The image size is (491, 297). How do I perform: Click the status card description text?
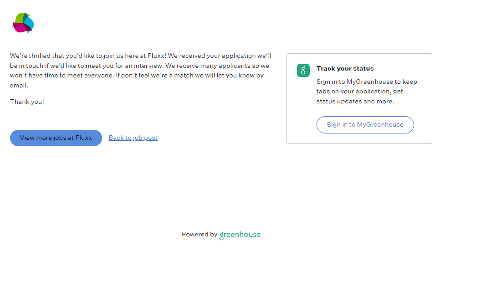[x=367, y=92]
